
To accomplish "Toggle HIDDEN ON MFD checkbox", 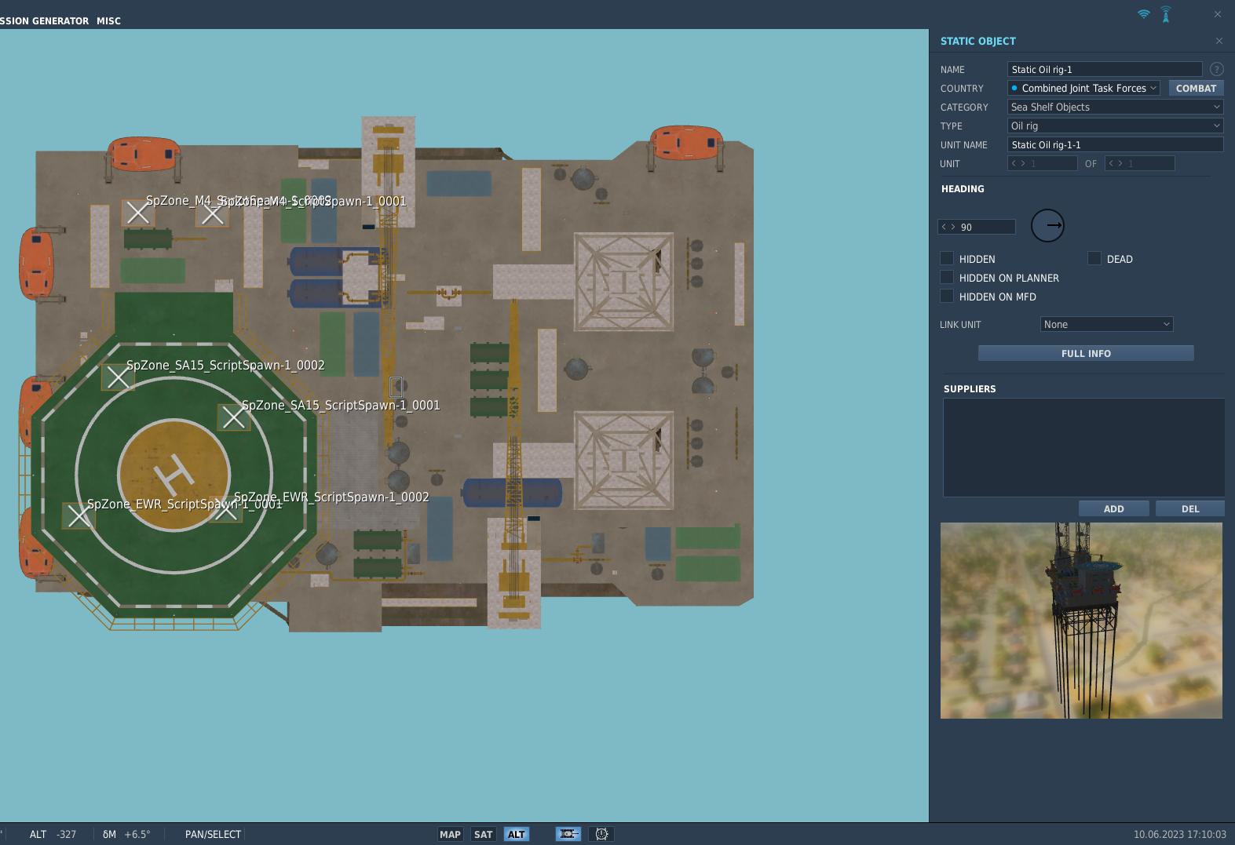I will pyautogui.click(x=947, y=297).
